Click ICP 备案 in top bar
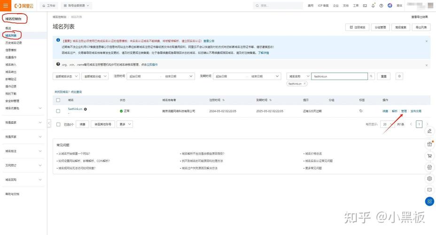This screenshot has width=436, height=235. pos(323,6)
